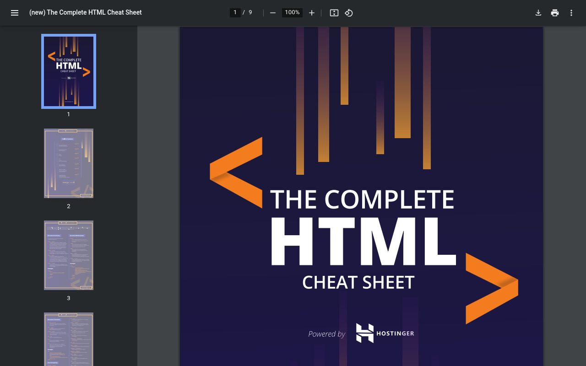Activate the fit-to-page view icon
This screenshot has width=586, height=366.
click(x=334, y=13)
